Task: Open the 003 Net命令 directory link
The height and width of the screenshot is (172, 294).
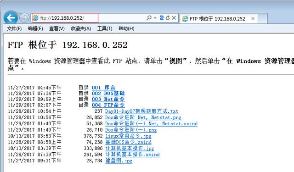Action: (108, 99)
